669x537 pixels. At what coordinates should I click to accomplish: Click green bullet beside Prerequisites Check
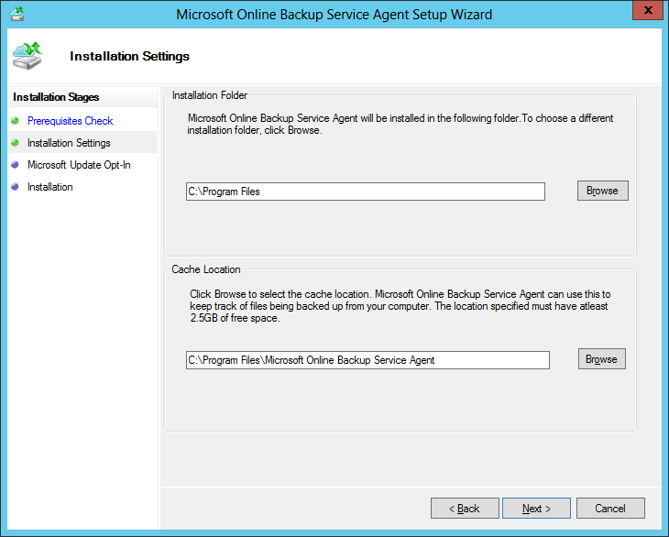(15, 121)
